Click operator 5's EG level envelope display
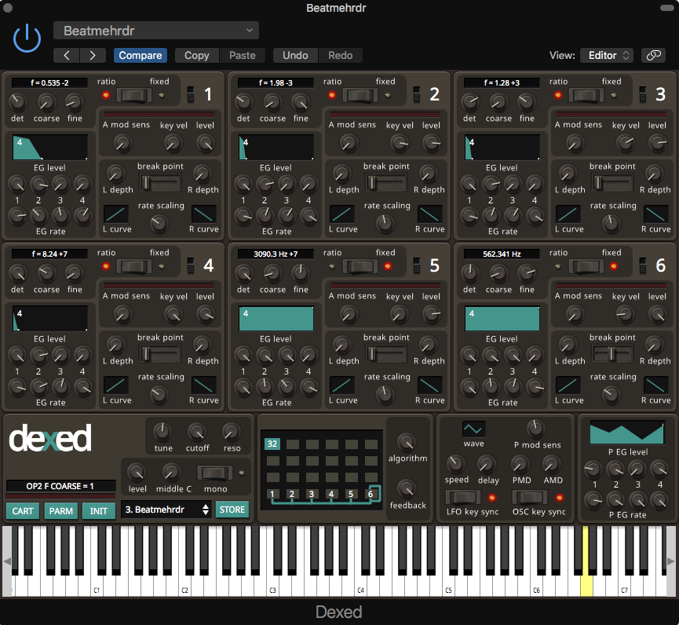This screenshot has width=679, height=625. (x=276, y=318)
